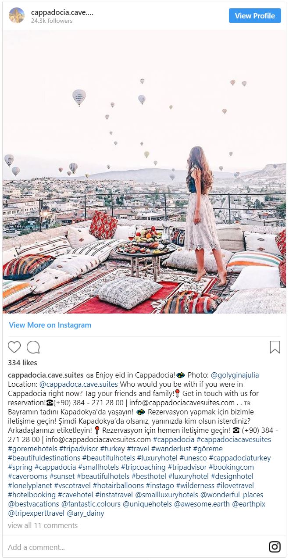The height and width of the screenshot is (560, 289).
Task: Open the 334 likes count
Action: point(22,363)
